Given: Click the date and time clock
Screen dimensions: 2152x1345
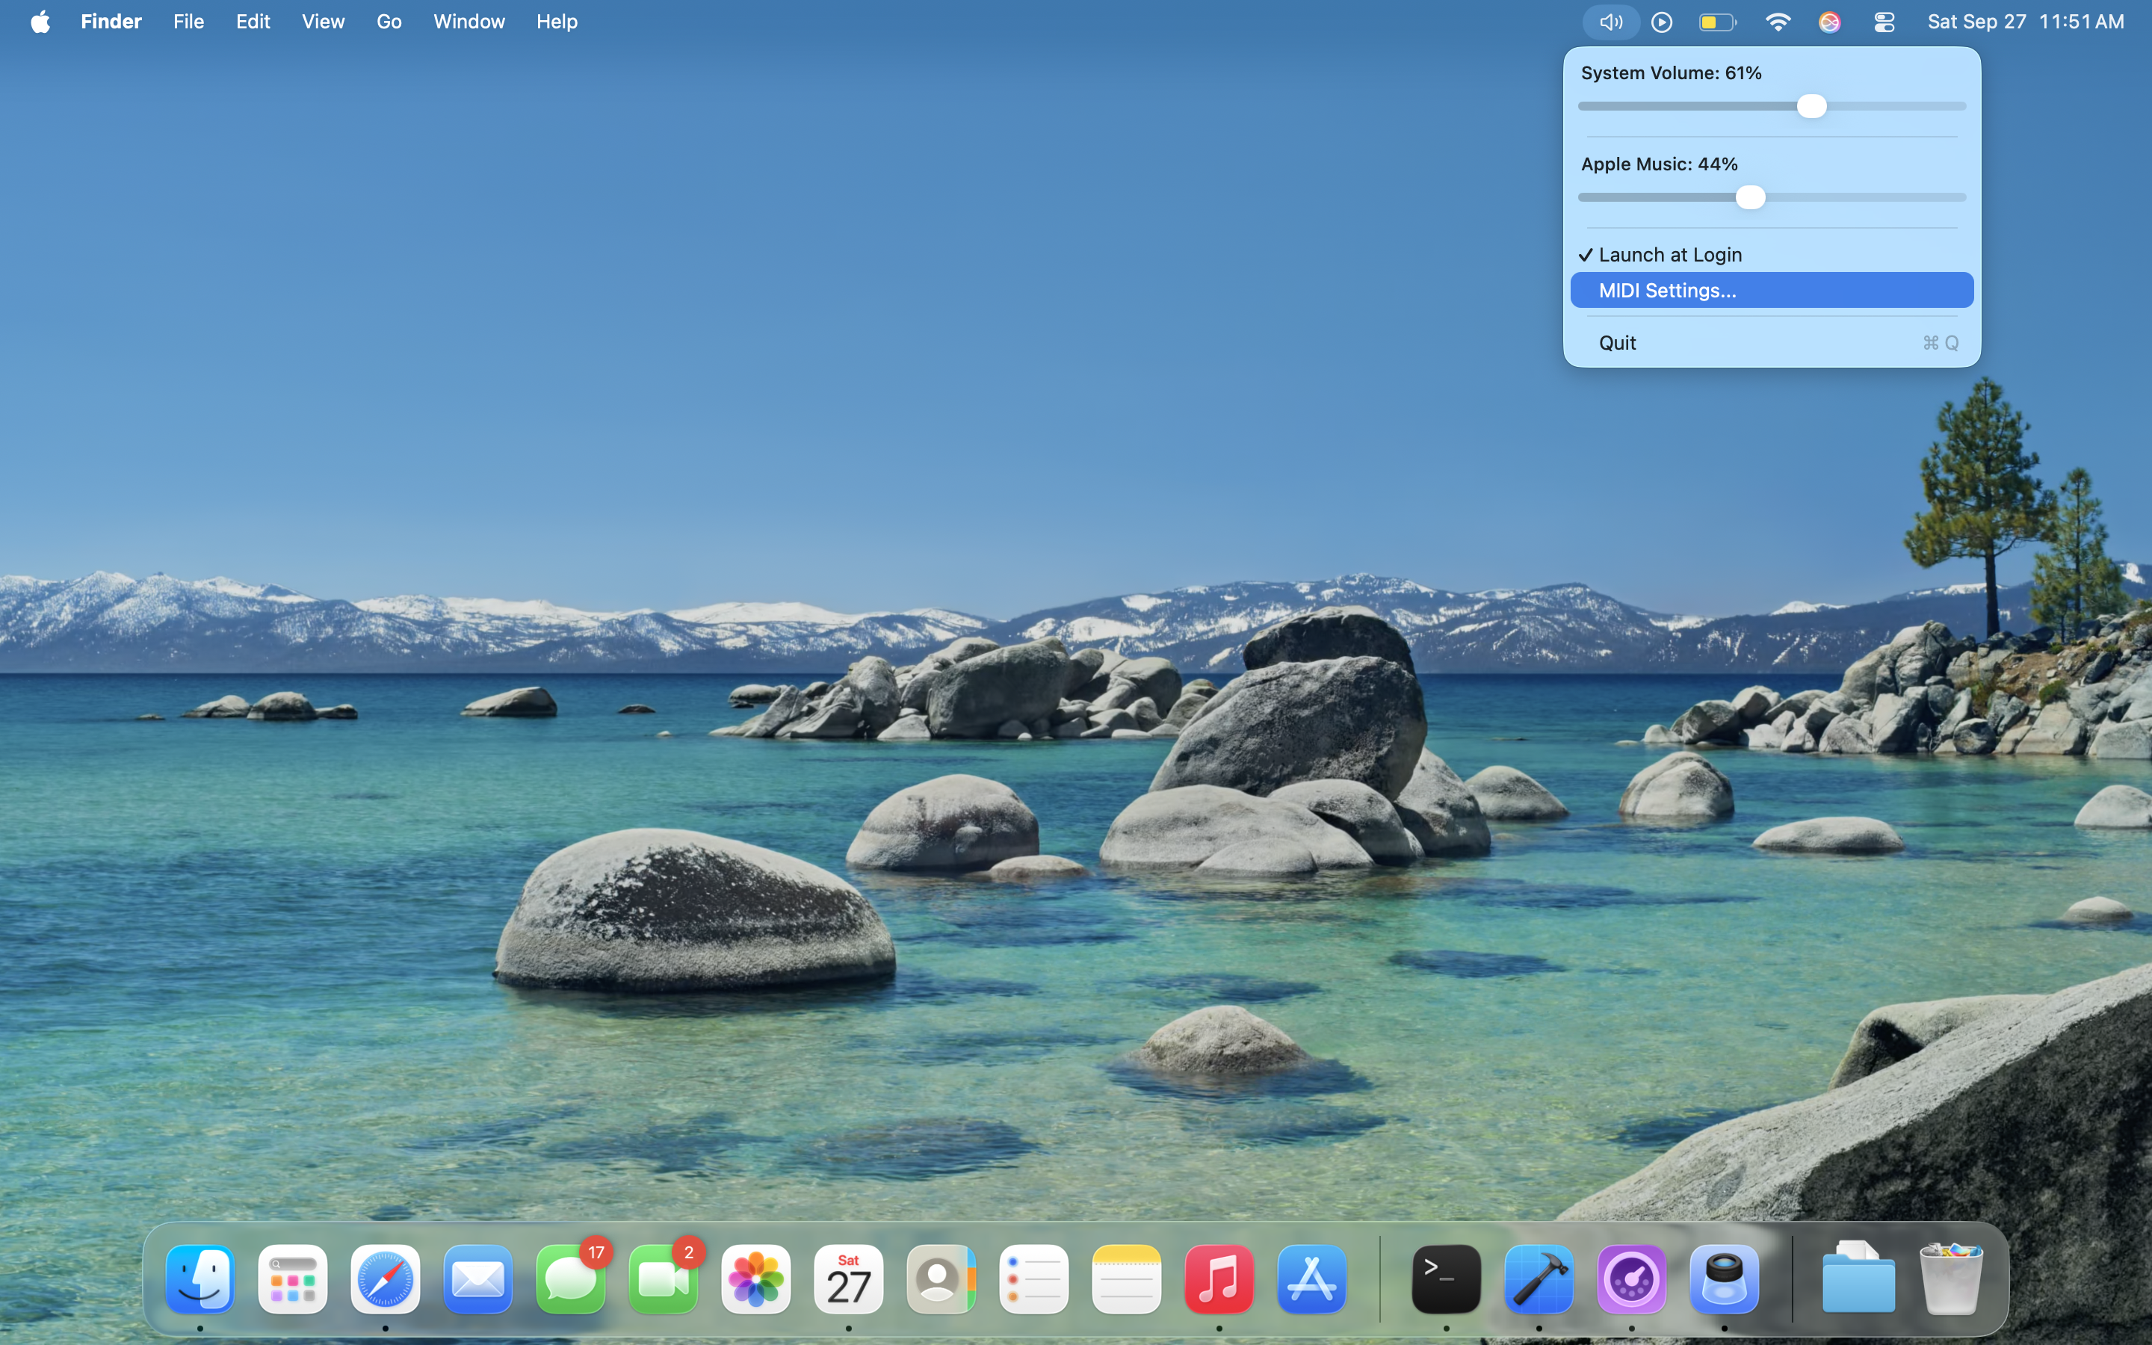Looking at the screenshot, I should pyautogui.click(x=2025, y=22).
